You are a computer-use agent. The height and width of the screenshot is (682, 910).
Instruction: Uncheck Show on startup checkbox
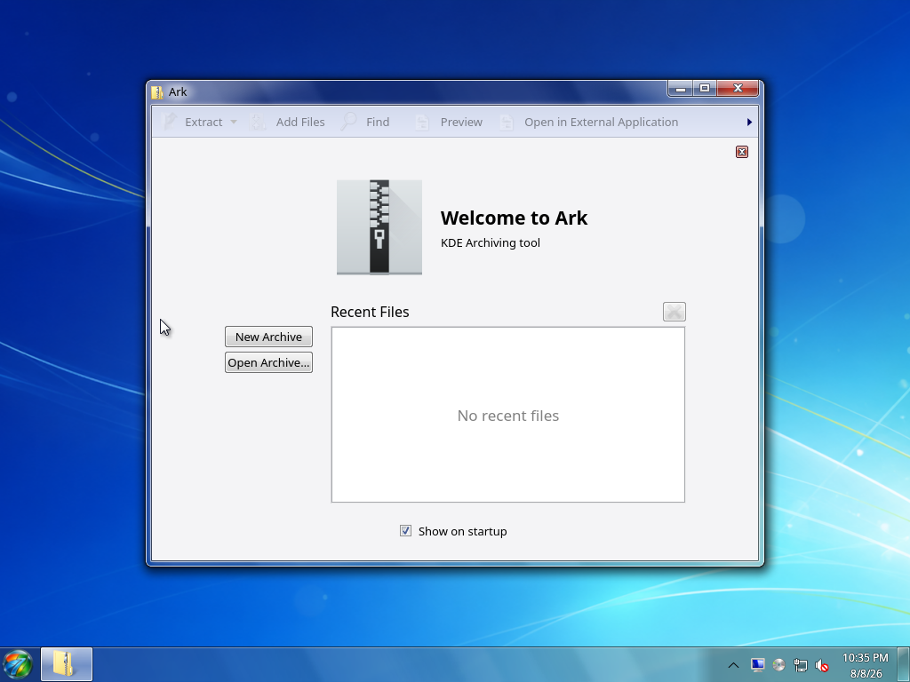coord(405,531)
